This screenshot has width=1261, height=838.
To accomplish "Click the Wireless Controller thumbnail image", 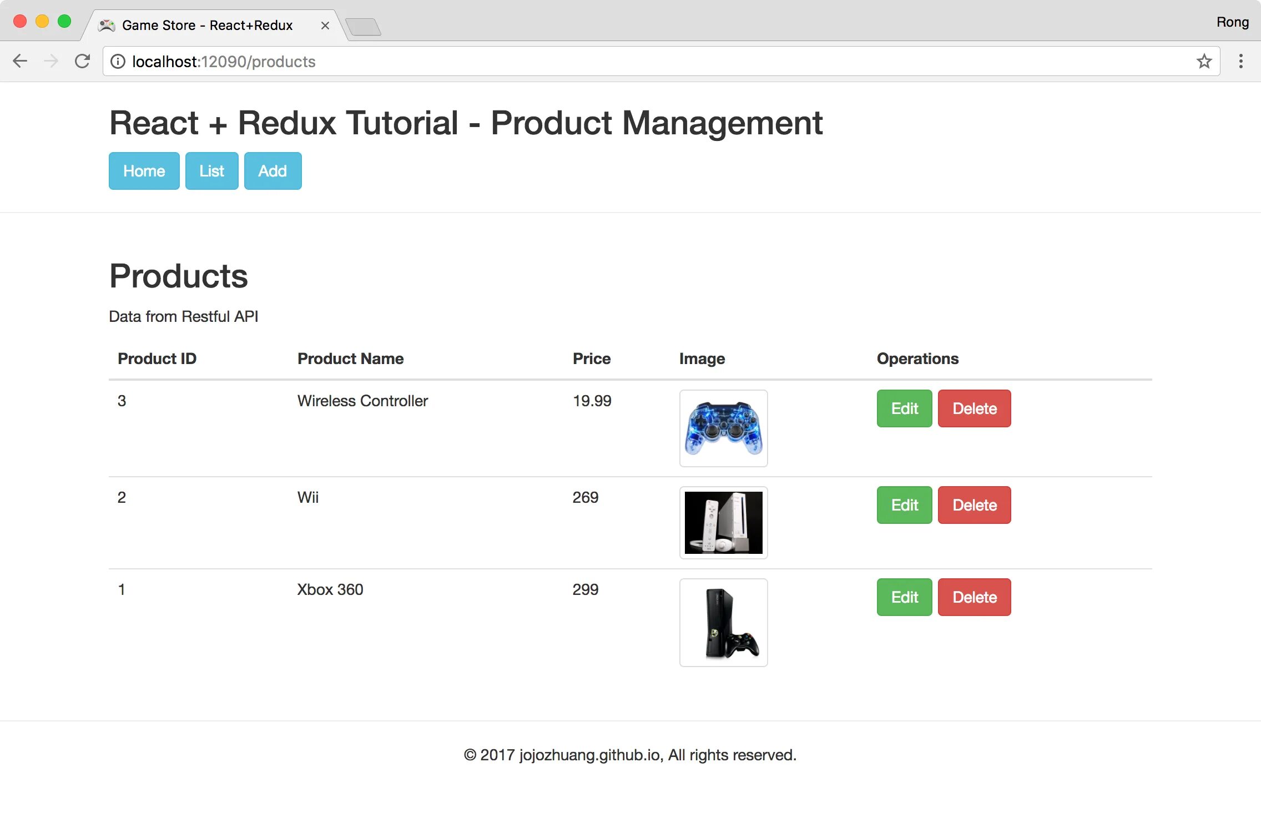I will pyautogui.click(x=723, y=428).
